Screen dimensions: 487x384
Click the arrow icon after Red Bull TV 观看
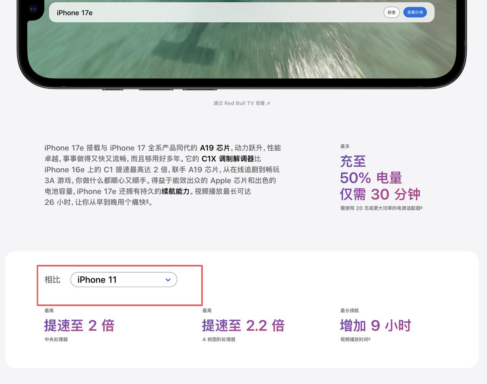pyautogui.click(x=268, y=103)
